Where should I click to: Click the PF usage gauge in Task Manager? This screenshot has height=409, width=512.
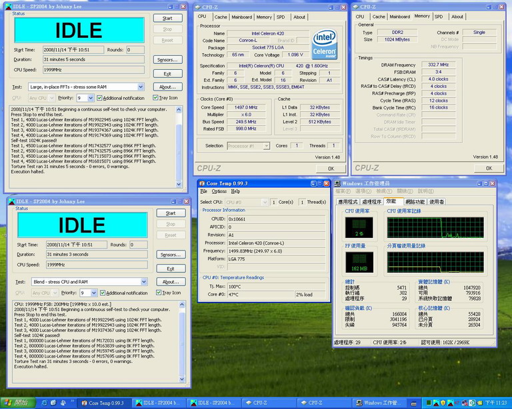tap(359, 262)
